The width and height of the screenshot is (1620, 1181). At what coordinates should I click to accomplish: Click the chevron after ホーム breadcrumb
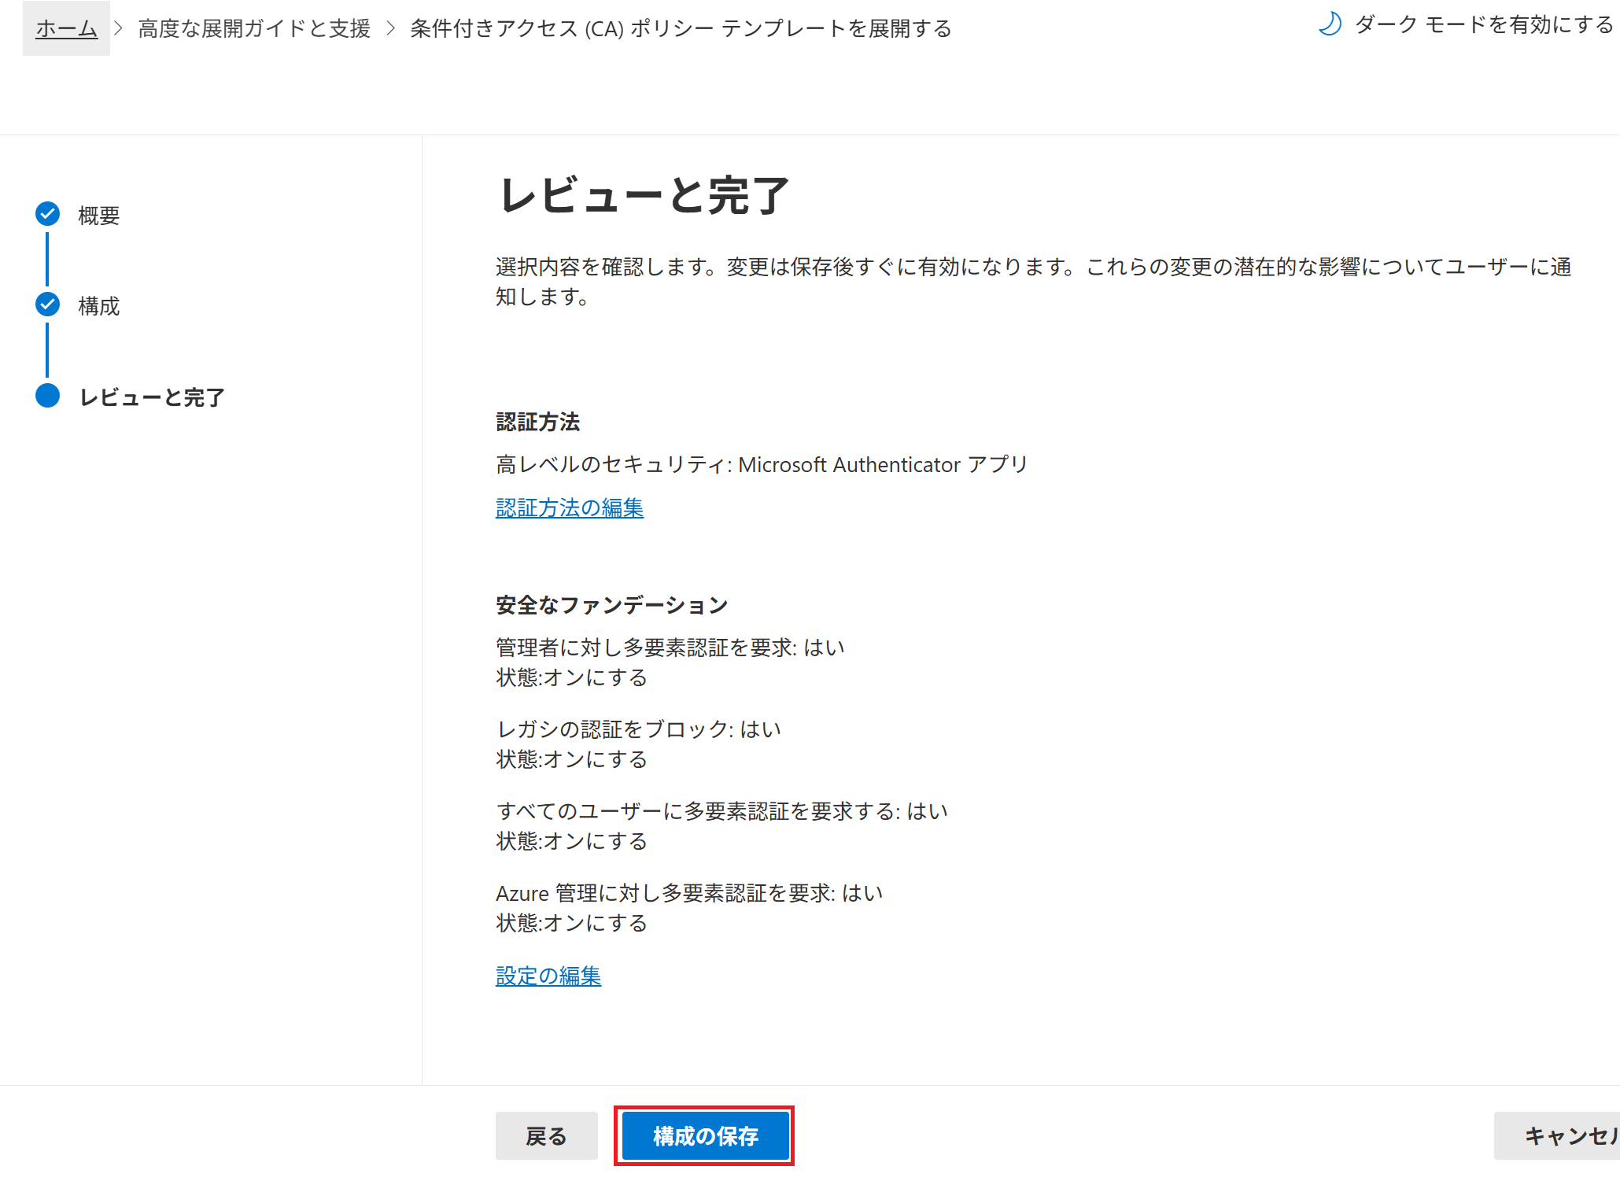click(x=119, y=28)
